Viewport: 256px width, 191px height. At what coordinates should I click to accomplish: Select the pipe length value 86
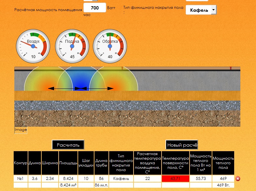click(x=101, y=179)
